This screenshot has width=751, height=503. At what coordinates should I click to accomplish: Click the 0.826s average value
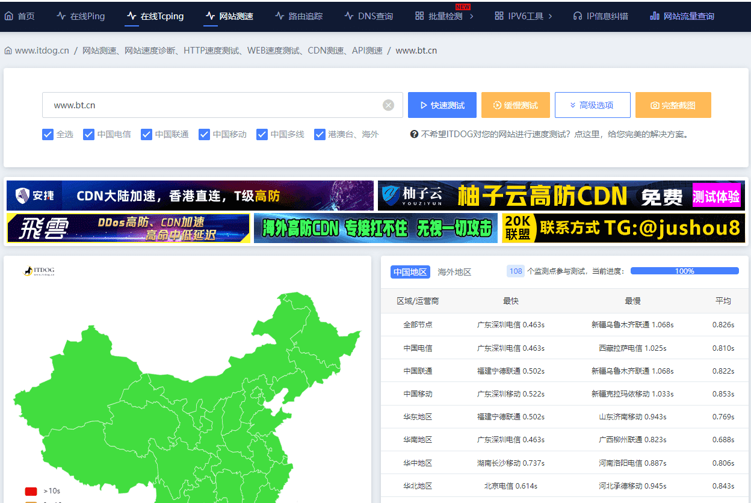coord(723,325)
